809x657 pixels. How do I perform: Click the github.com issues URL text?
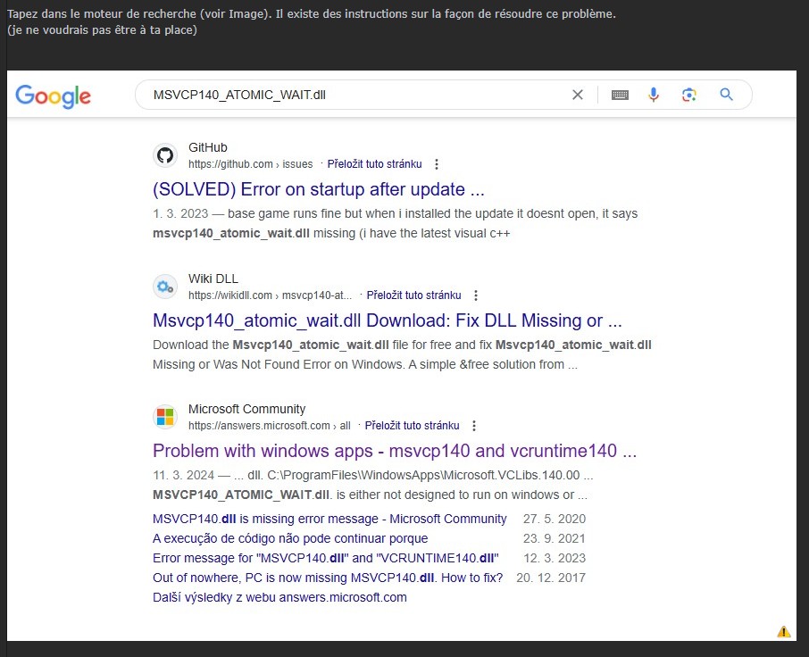[x=250, y=164]
